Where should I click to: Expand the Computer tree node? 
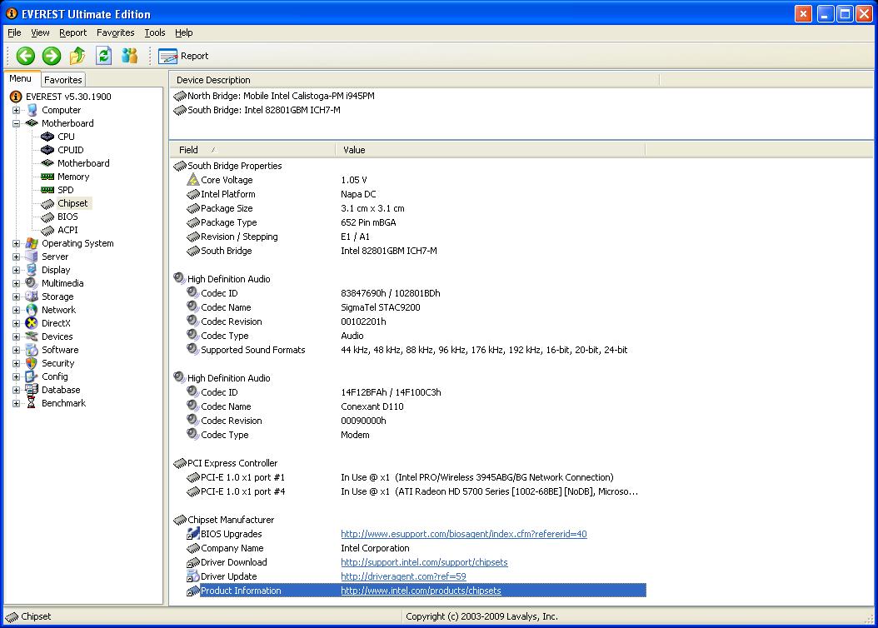(16, 110)
